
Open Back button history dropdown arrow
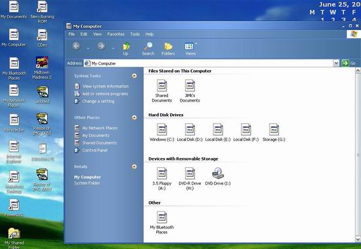(88, 48)
